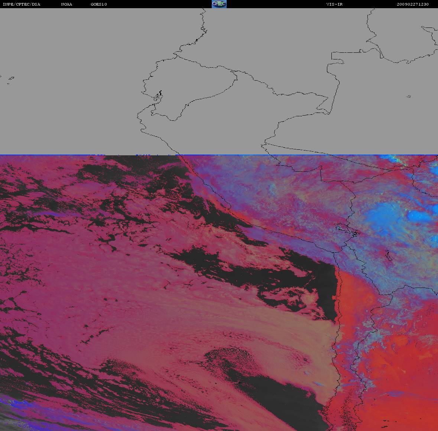438x431 pixels.
Task: Click the NOAA label in the header
Action: tap(66, 4)
